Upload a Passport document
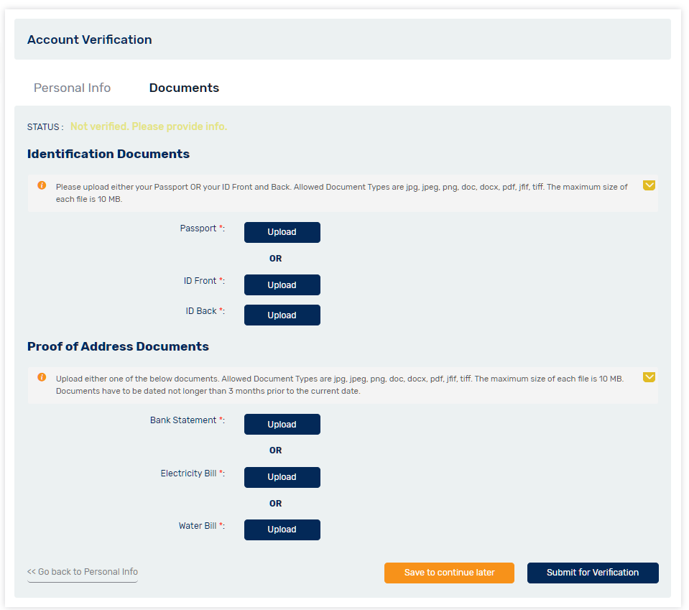 [x=282, y=232]
